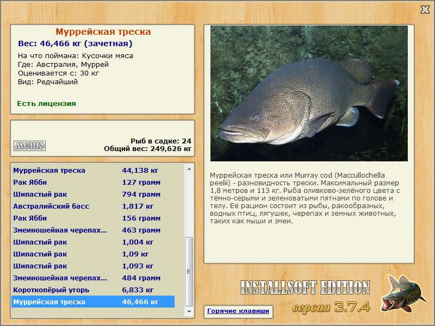Click the Вес: 46,466 кг (зачетная) text
435x326 pixels.
(x=75, y=43)
